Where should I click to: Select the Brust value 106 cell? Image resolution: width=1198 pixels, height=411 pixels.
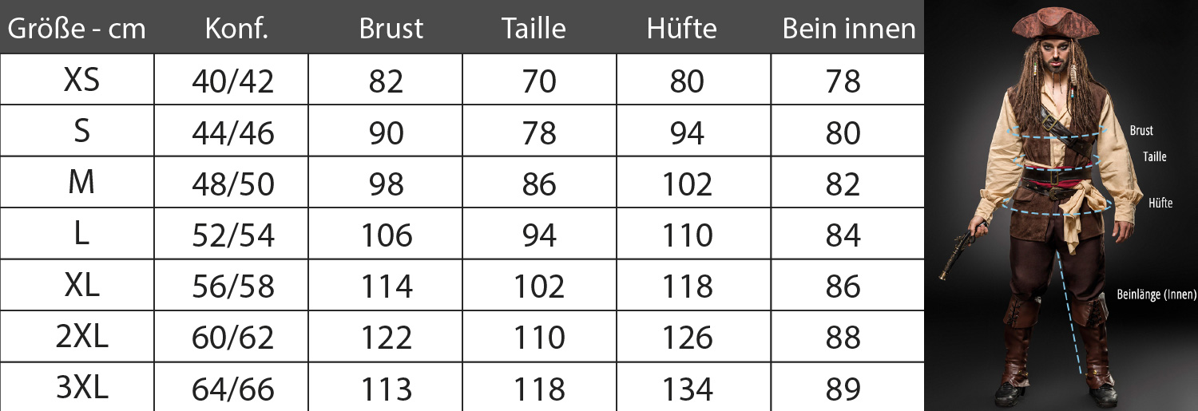pyautogui.click(x=387, y=235)
